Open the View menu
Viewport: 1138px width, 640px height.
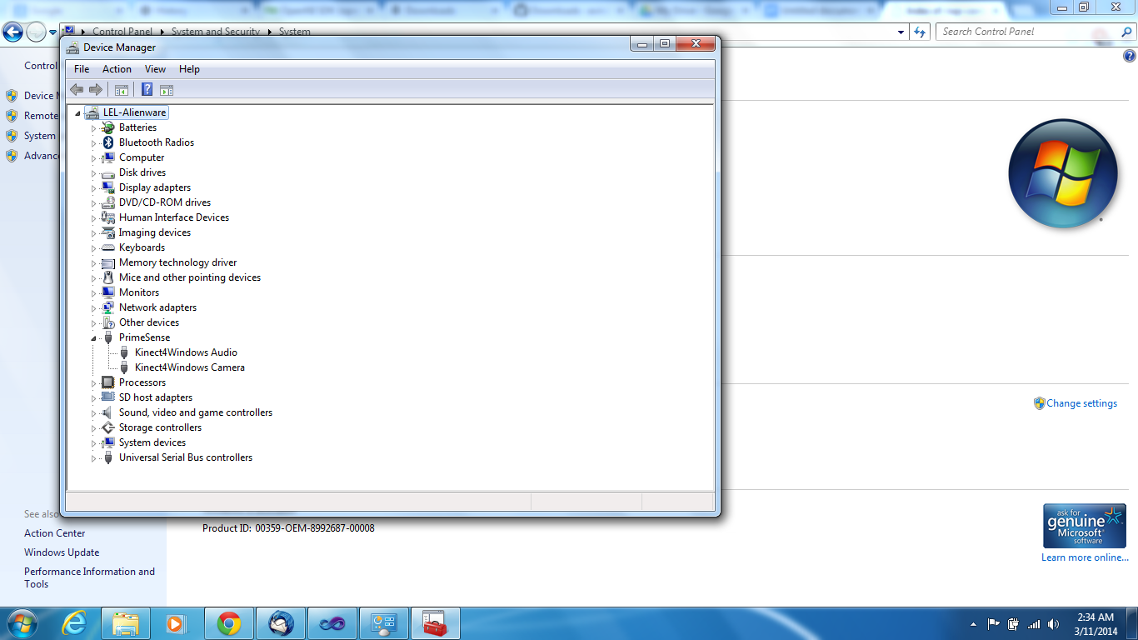[155, 69]
